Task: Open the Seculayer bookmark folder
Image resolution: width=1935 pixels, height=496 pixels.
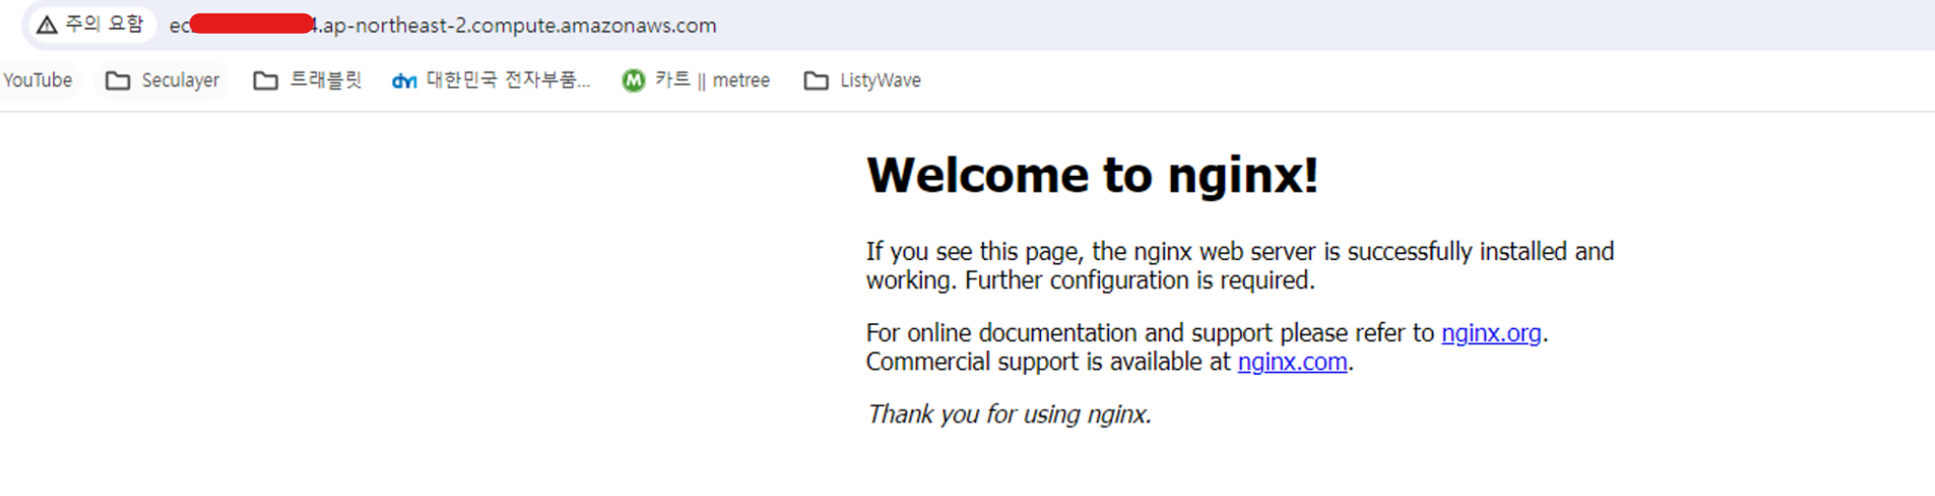Action: 164,80
